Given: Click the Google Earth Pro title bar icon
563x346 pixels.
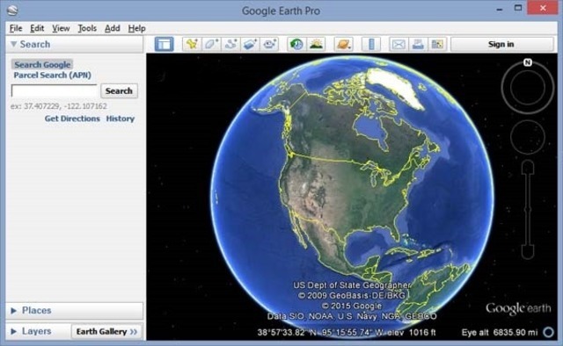Looking at the screenshot, I should (x=12, y=11).
